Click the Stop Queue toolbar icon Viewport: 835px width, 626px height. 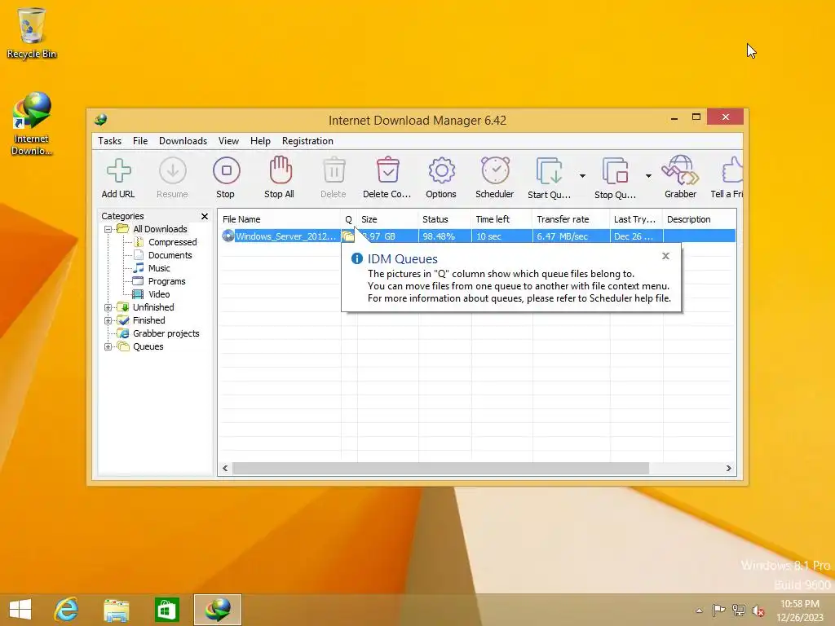(615, 171)
